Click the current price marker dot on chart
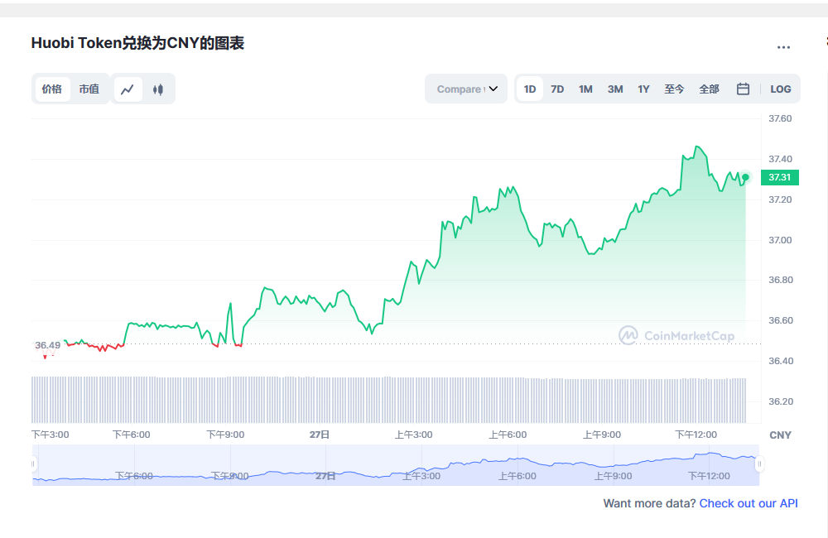Viewport: 828px width, 538px height. (745, 177)
